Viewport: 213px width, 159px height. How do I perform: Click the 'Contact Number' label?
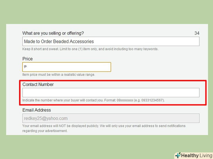click(38, 84)
